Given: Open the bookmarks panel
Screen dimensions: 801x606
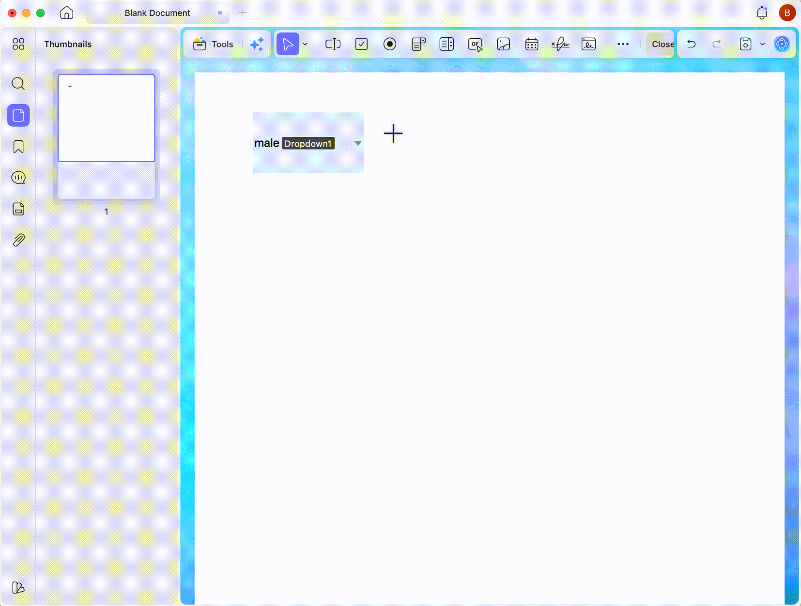Looking at the screenshot, I should [x=18, y=147].
